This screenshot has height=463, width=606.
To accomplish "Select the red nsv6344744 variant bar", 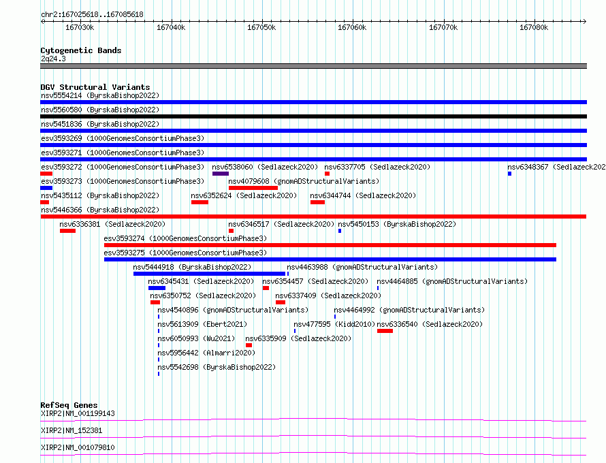I will [x=318, y=202].
